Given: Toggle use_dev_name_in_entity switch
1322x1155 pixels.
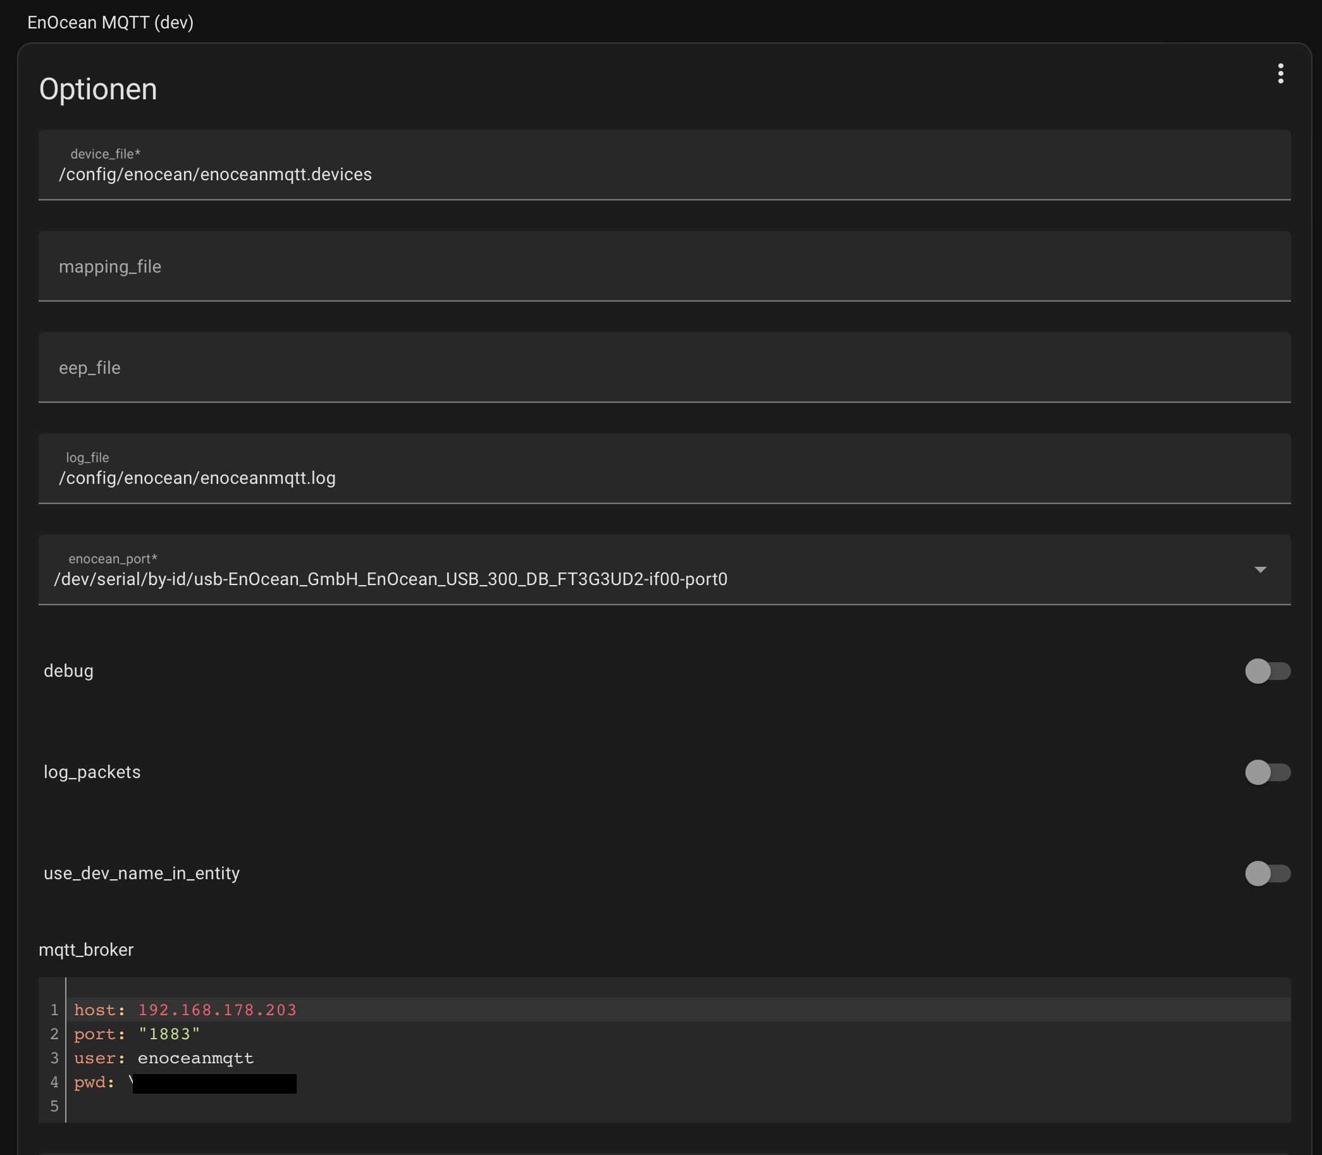Looking at the screenshot, I should (1267, 874).
